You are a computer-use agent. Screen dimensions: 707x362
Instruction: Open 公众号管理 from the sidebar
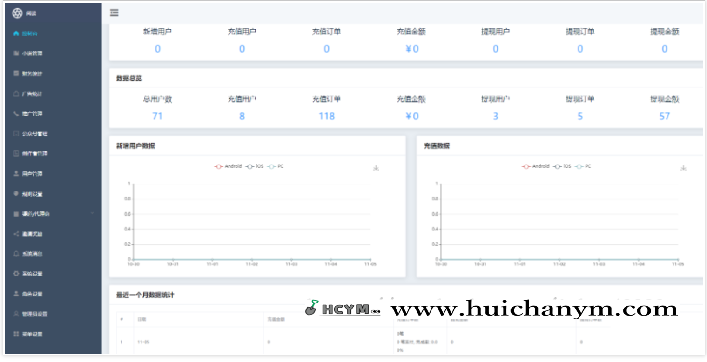click(x=33, y=133)
